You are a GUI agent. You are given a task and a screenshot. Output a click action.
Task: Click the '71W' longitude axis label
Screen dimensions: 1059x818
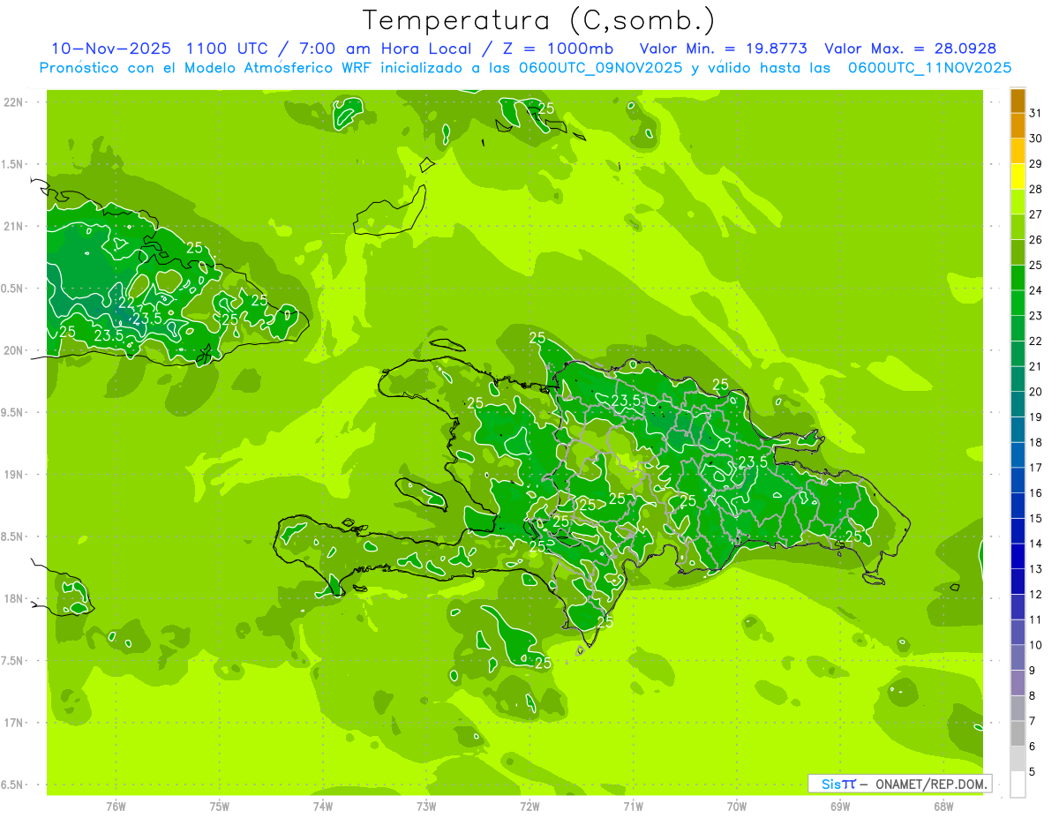633,806
